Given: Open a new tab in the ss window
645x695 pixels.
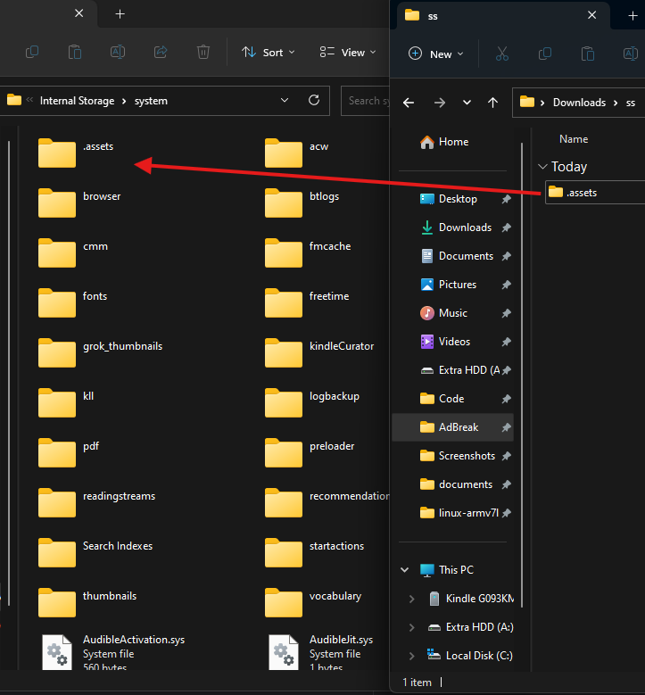Looking at the screenshot, I should point(633,15).
